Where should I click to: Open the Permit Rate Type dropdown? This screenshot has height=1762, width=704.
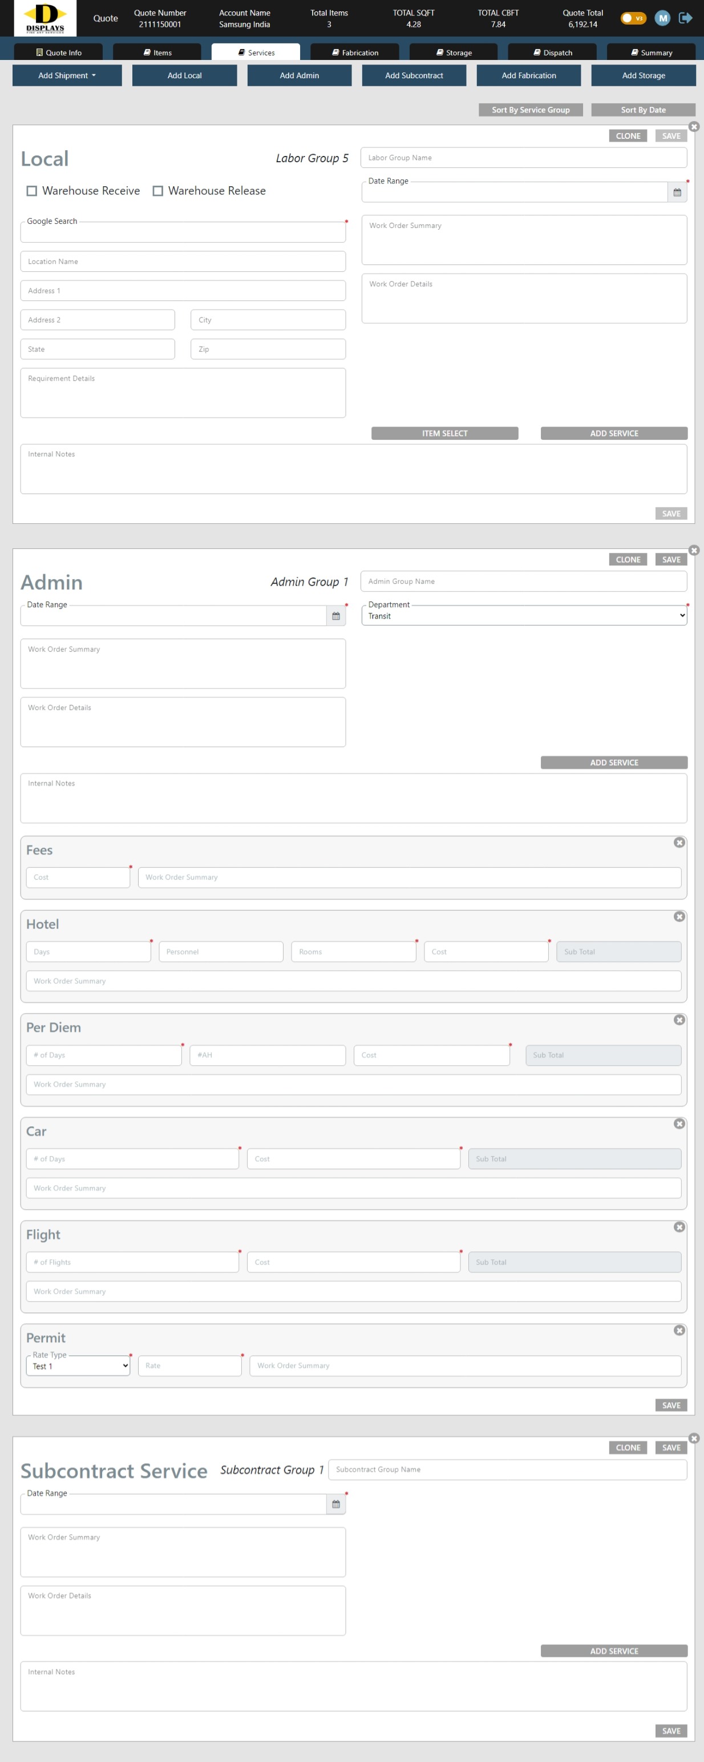coord(78,1366)
